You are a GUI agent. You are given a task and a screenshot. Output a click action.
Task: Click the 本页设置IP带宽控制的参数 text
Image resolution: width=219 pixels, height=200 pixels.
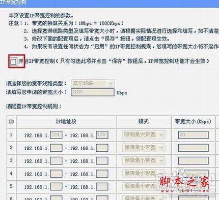(x=41, y=16)
